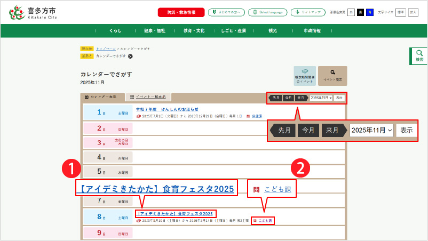428x241 pixels.
Task: Click the small 表示 button beside month dropdown
Action: [x=339, y=98]
